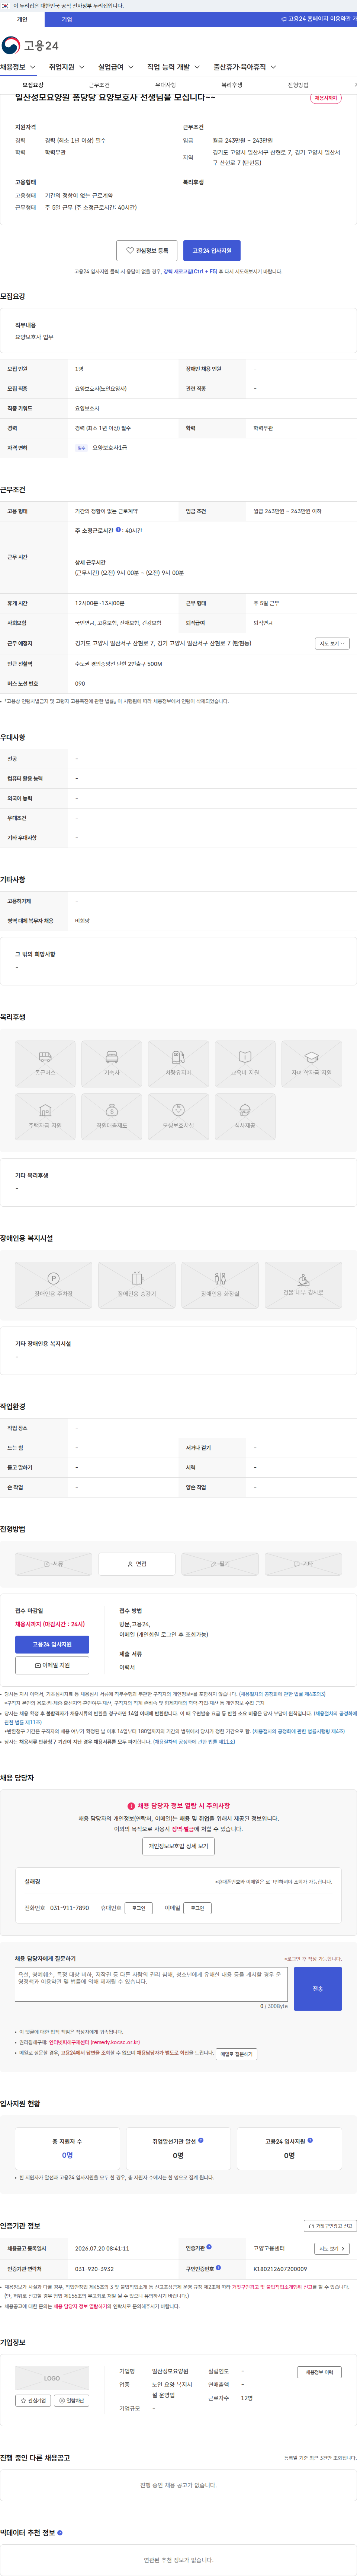Jump to the 복리후생 section tab
The image size is (357, 2576).
click(x=231, y=85)
